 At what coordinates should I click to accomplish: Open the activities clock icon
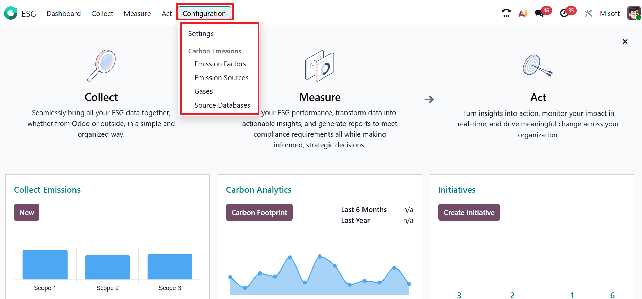[564, 13]
